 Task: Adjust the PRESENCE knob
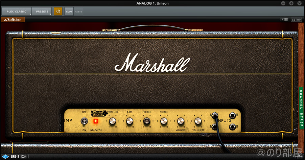pos(112,121)
